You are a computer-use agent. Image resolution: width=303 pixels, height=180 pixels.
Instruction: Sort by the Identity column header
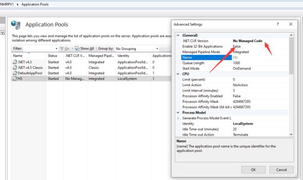(123, 55)
